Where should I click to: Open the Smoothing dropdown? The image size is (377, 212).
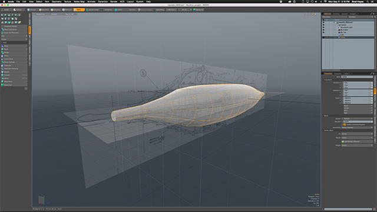[x=358, y=128]
